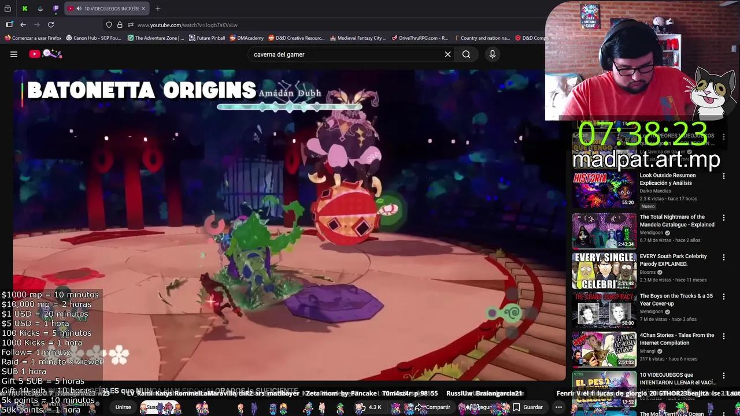Clear the YouTube search text

click(x=447, y=54)
